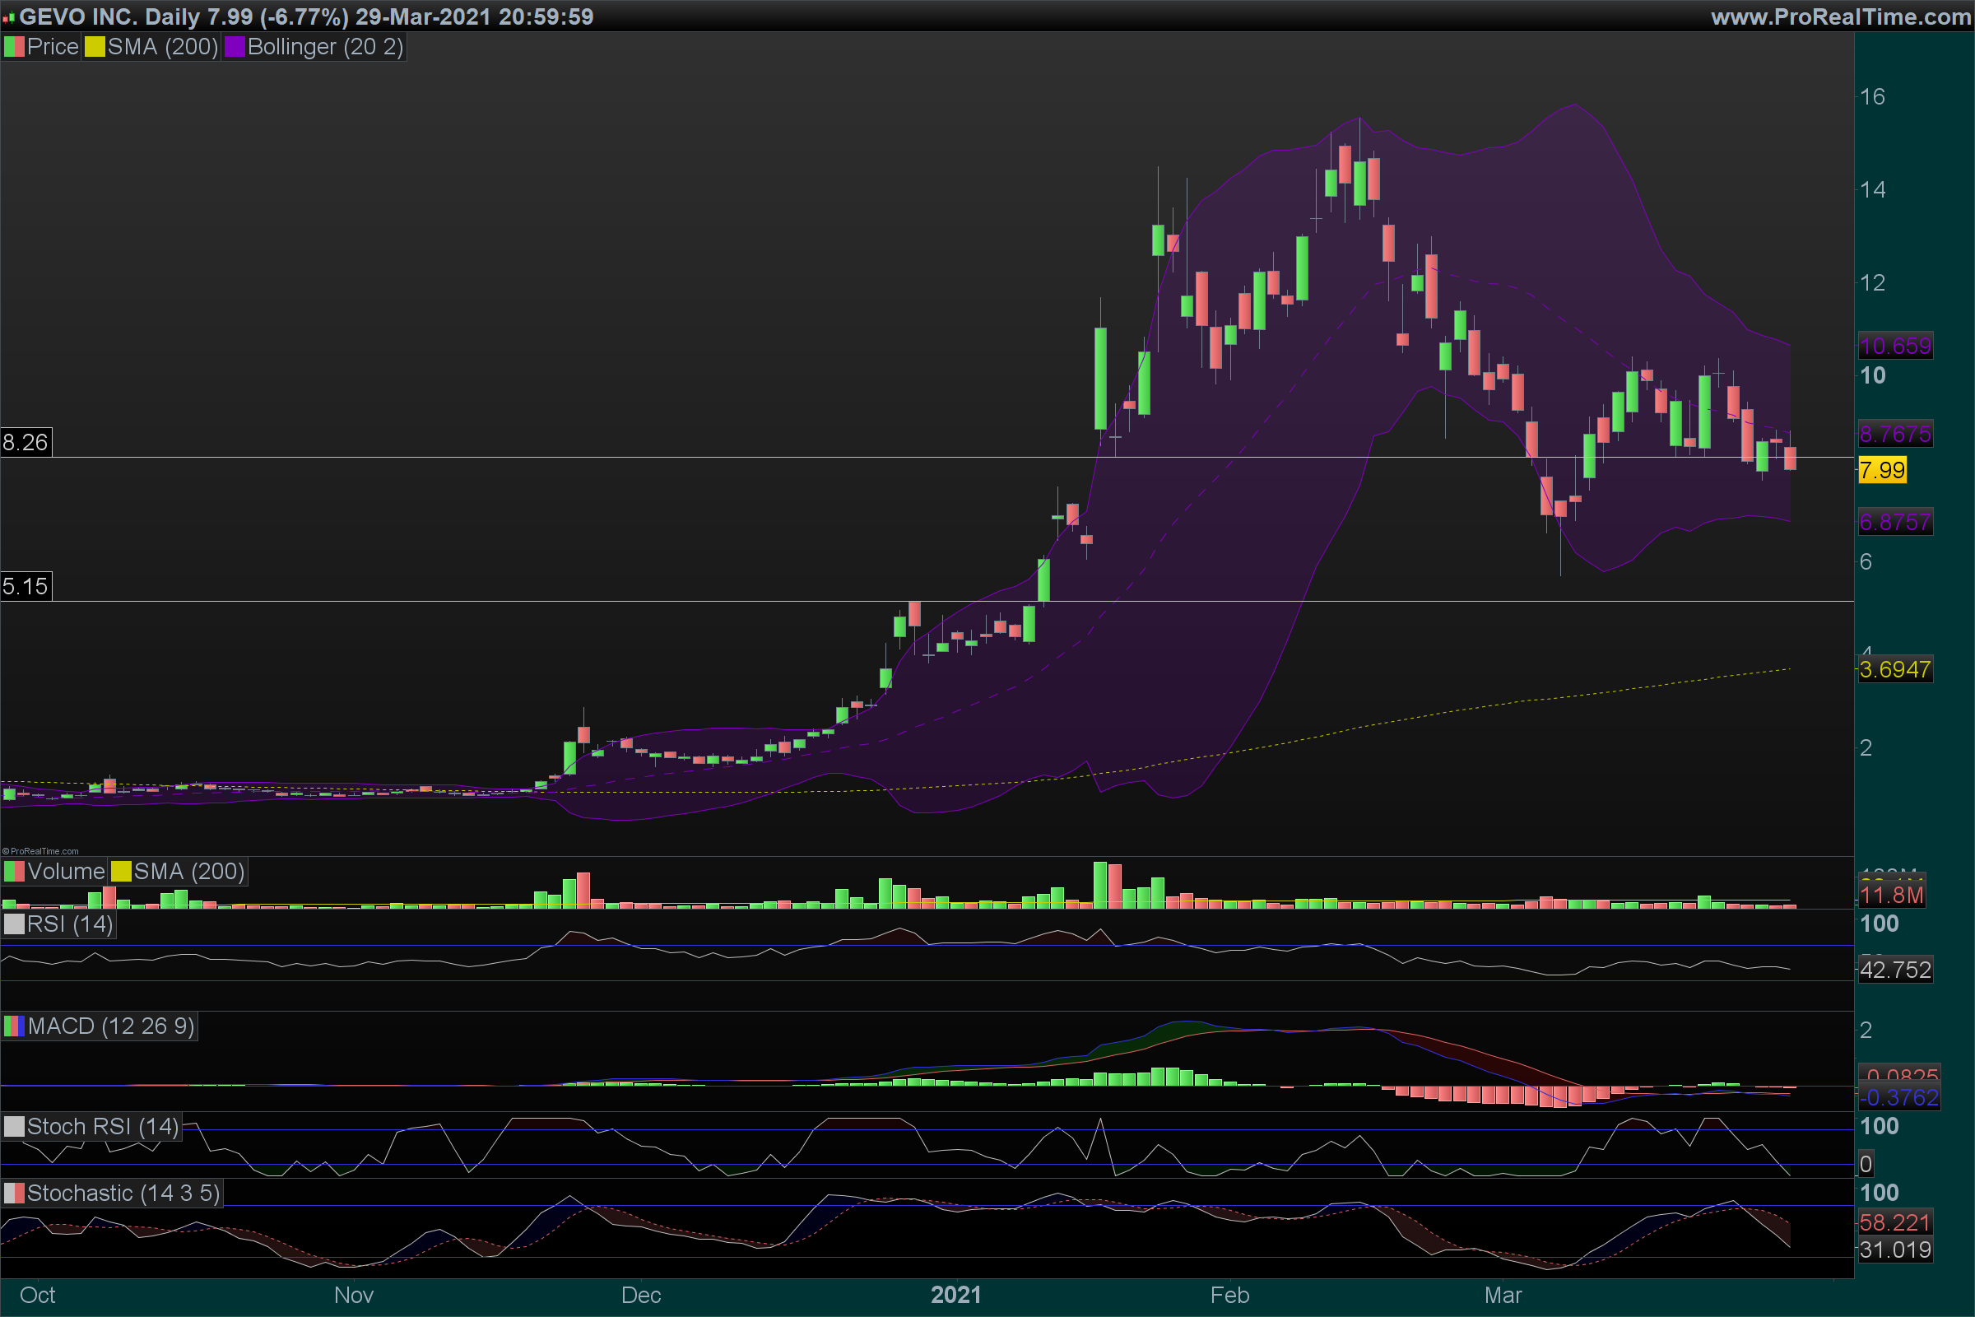The image size is (1975, 1317).
Task: Select the Bollinger (20 2) indicator label
Action: pos(325,47)
